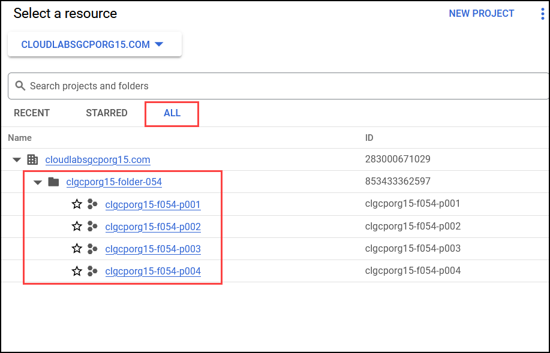Star the clgcporg15-f054-p004 project

[77, 271]
